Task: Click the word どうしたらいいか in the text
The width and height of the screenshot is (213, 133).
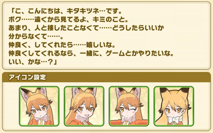Action: (x=138, y=28)
